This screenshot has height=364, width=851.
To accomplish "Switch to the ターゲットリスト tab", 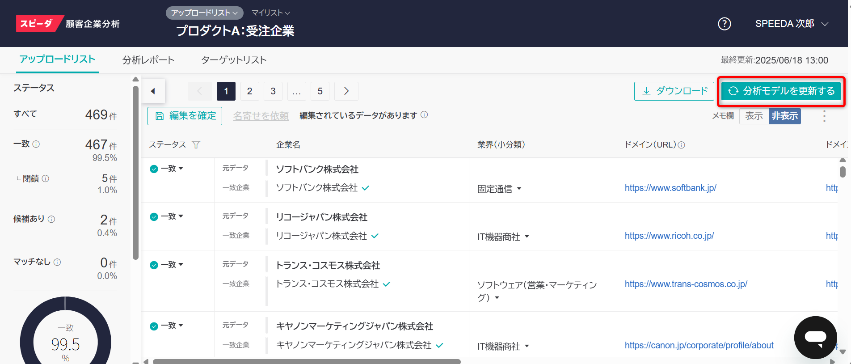I will pos(234,60).
